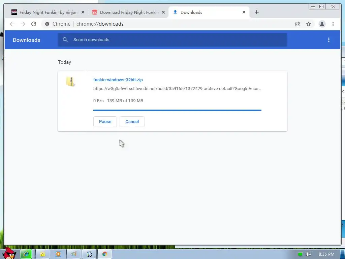Screen dimensions: 345x259
Task: Click the Chrome taskbar icon
Action: [105, 254]
